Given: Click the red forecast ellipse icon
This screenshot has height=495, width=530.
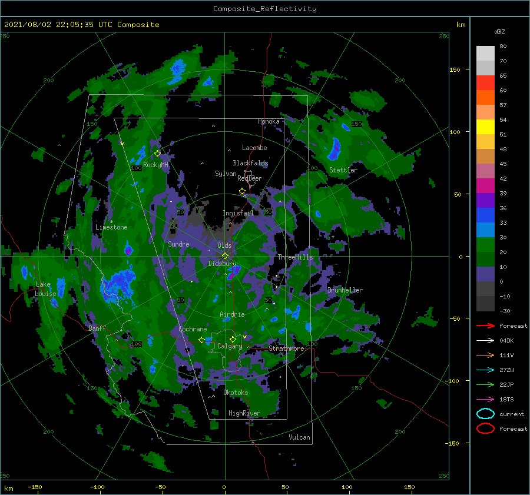Looking at the screenshot, I should [x=485, y=428].
